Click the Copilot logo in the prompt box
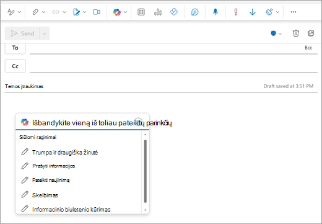Screen dimensions: 322x224 (x=25, y=122)
